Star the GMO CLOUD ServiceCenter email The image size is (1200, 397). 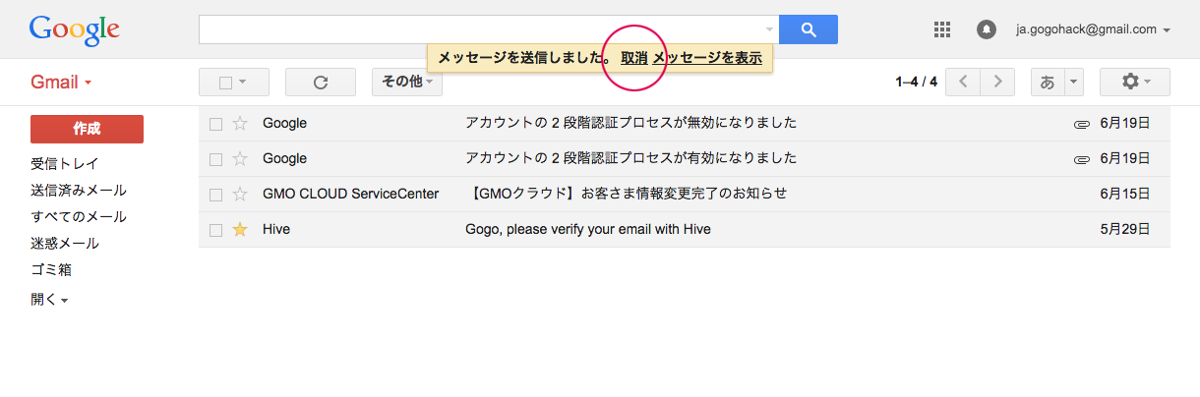(x=240, y=194)
